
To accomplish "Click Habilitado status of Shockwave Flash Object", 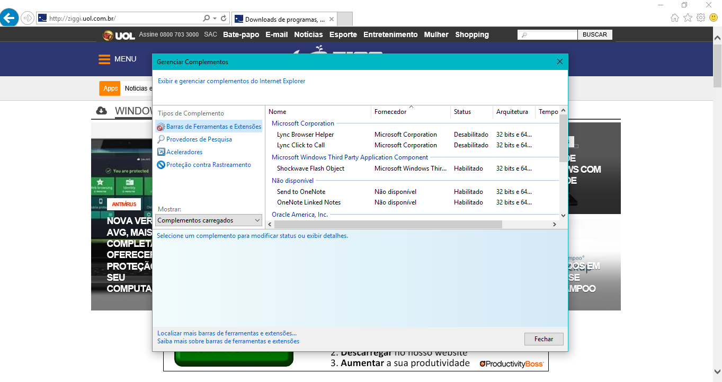I will click(x=468, y=168).
